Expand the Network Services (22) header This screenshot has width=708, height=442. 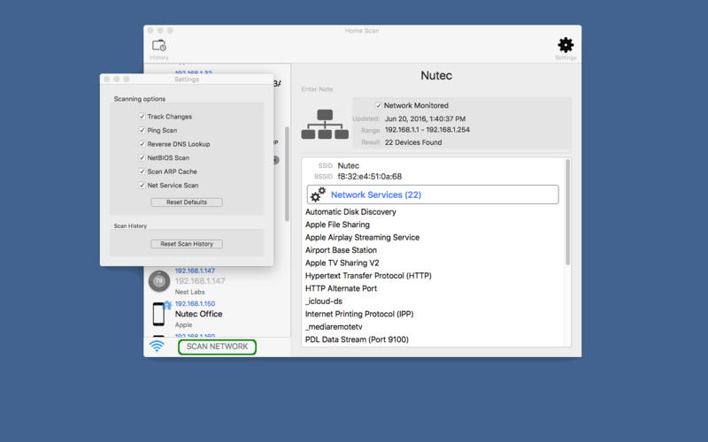433,194
